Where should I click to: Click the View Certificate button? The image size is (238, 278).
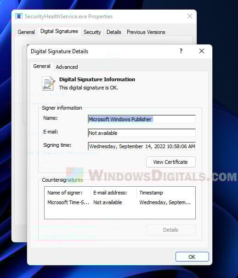coord(170,162)
